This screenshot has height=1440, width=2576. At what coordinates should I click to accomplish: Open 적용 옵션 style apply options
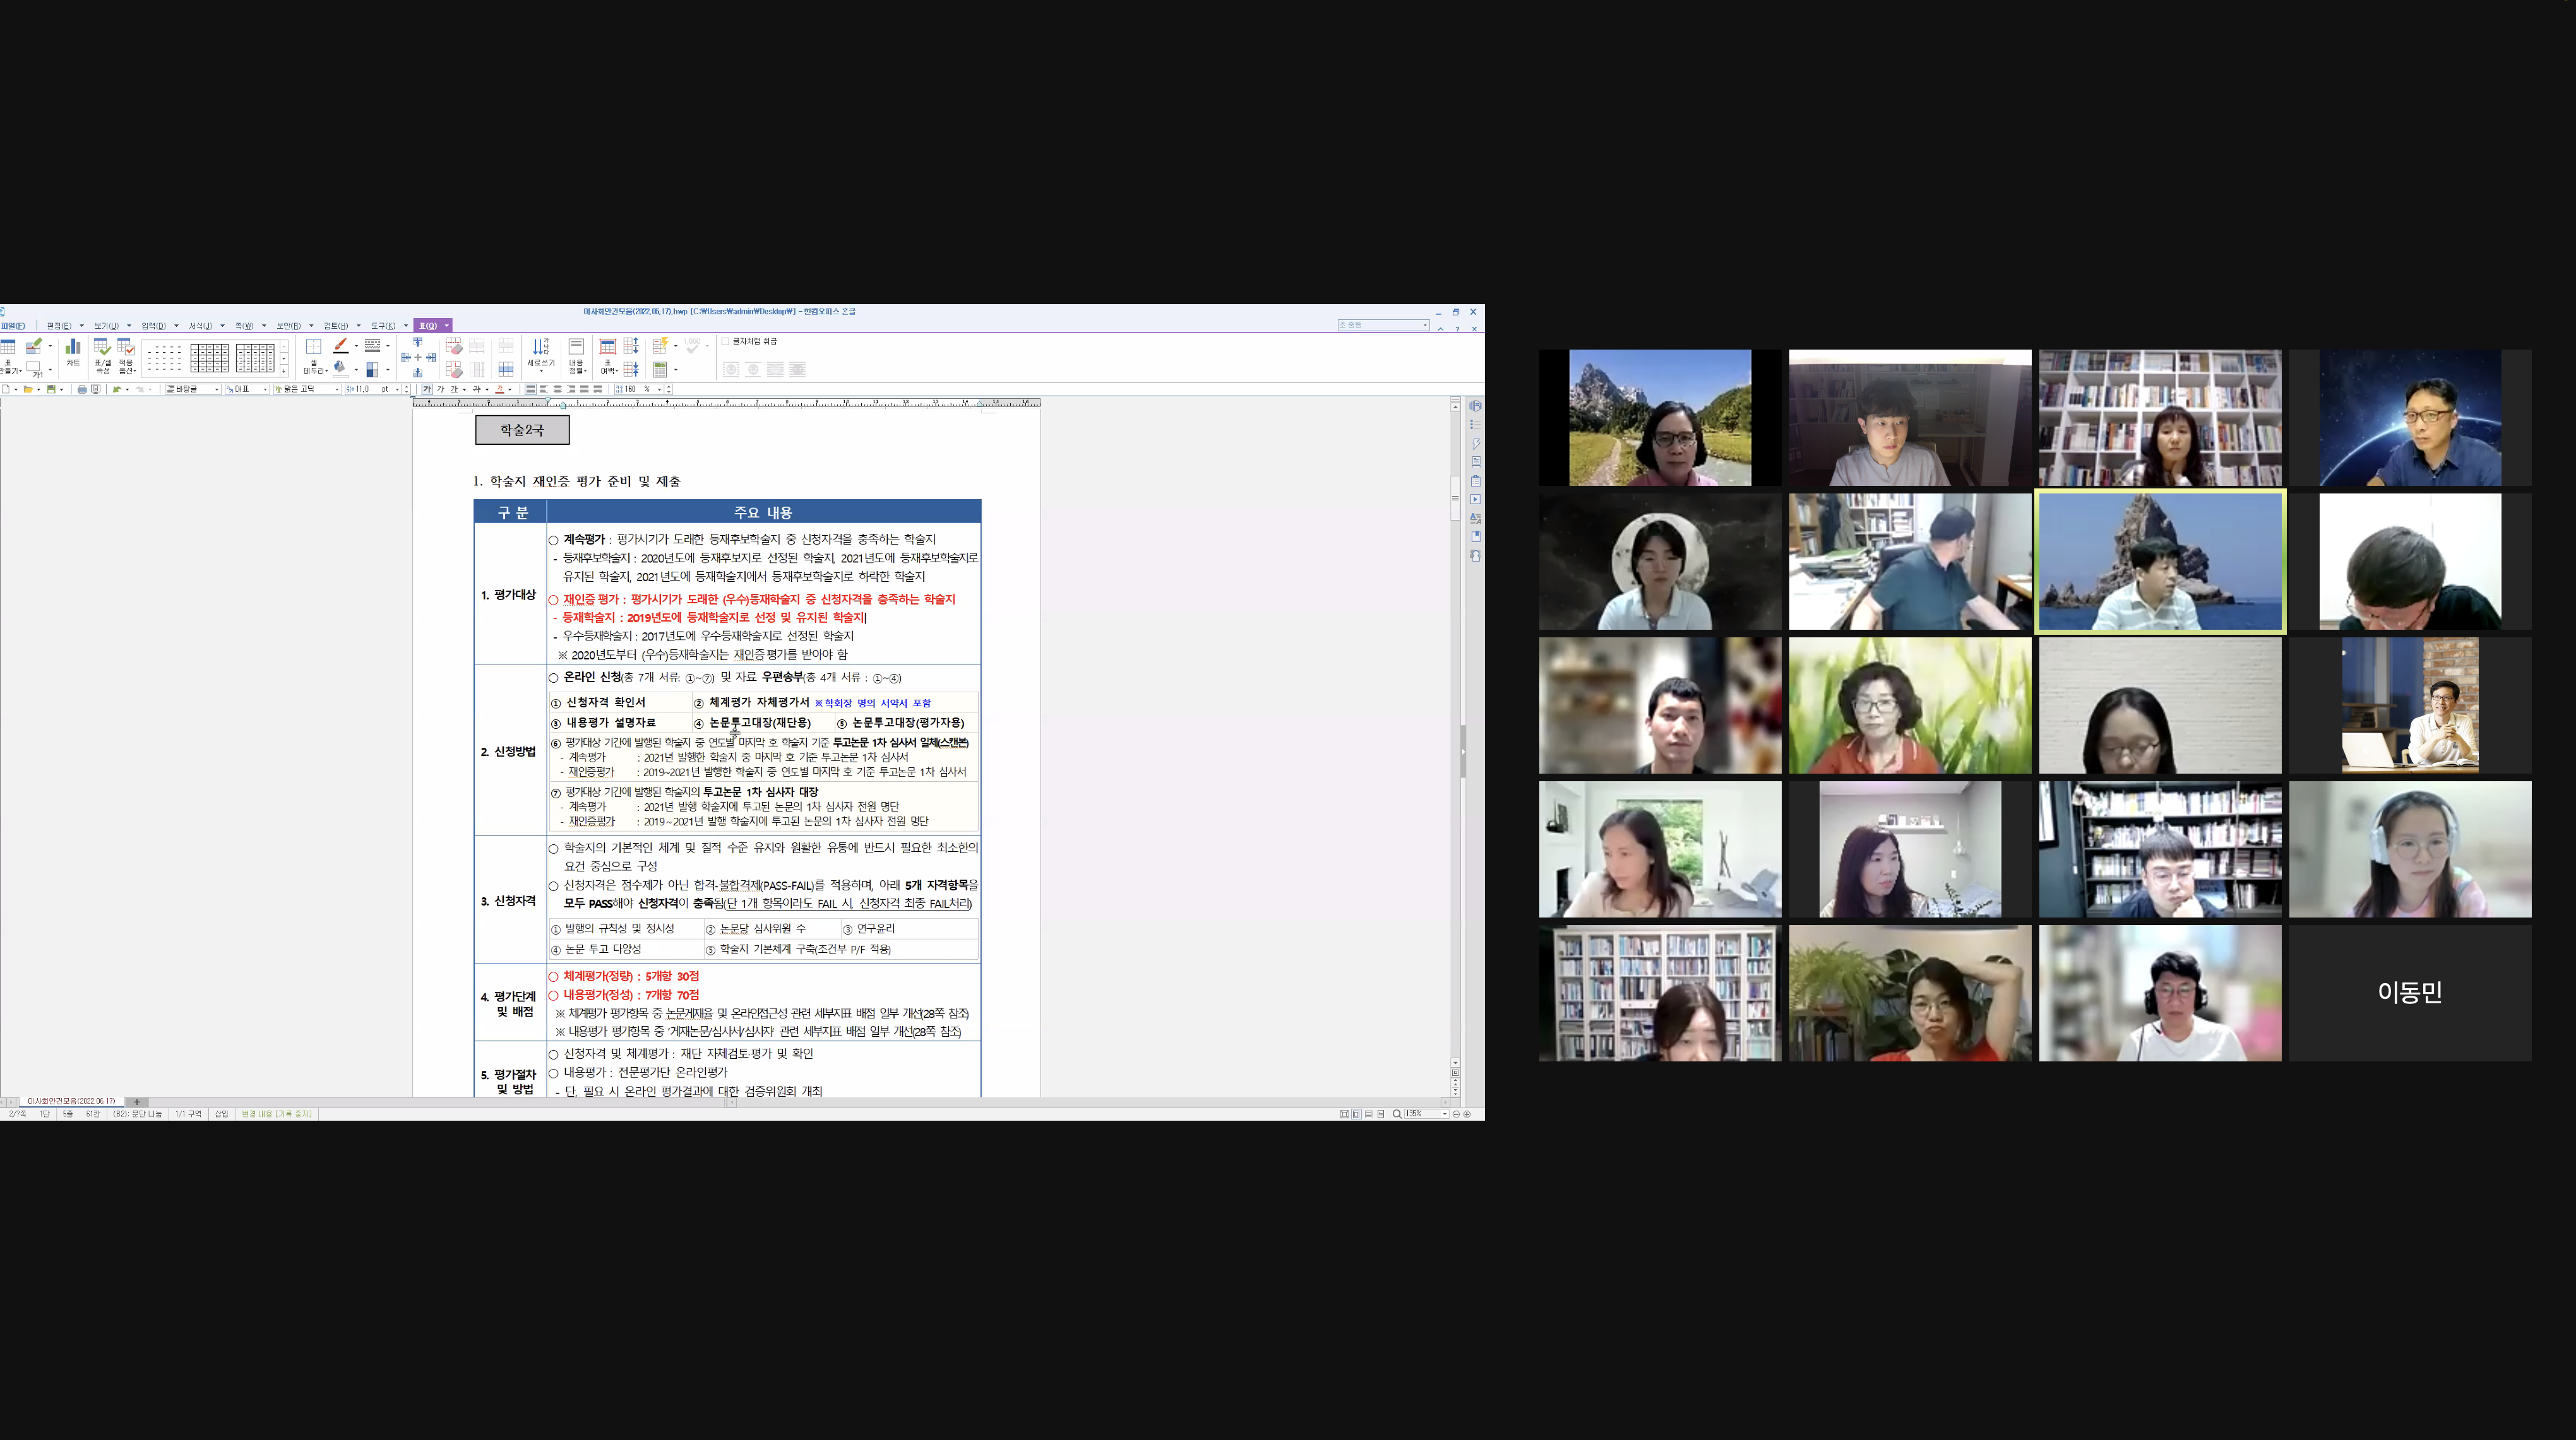click(126, 356)
